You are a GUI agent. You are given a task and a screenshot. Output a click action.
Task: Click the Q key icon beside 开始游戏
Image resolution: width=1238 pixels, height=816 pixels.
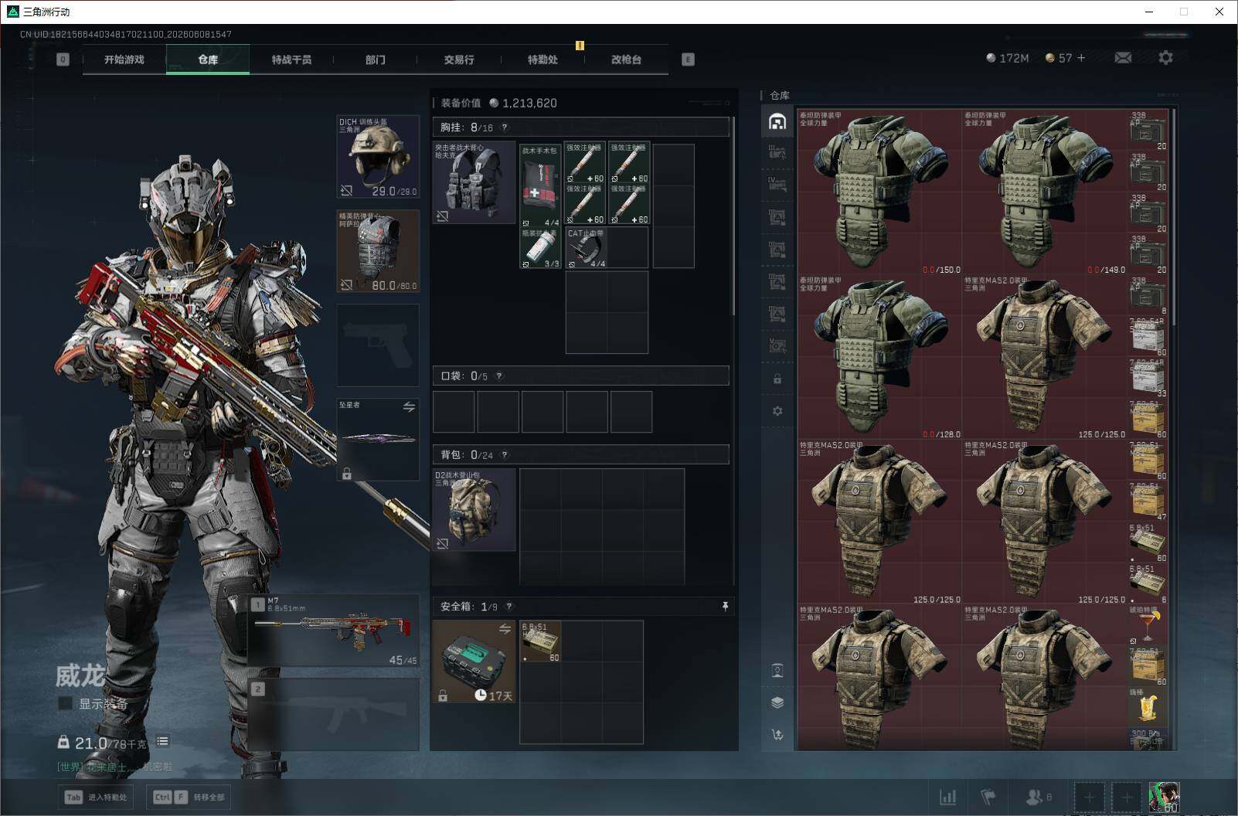[63, 59]
